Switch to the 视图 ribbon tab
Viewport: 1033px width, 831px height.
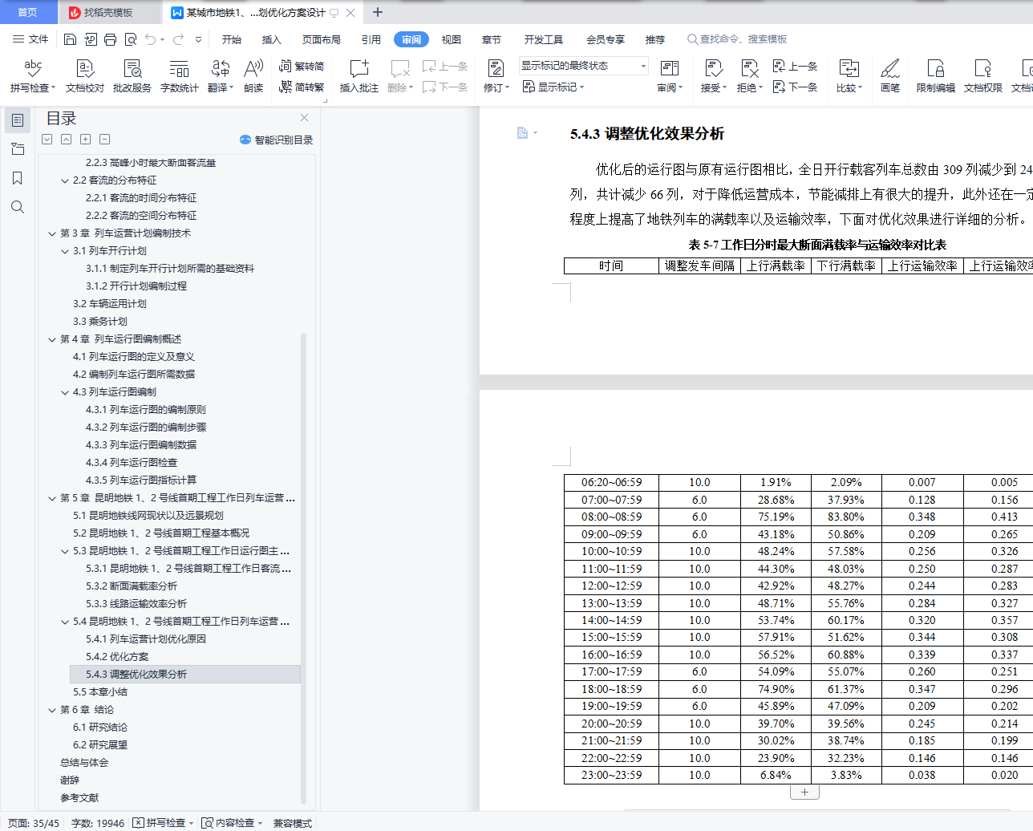click(452, 39)
